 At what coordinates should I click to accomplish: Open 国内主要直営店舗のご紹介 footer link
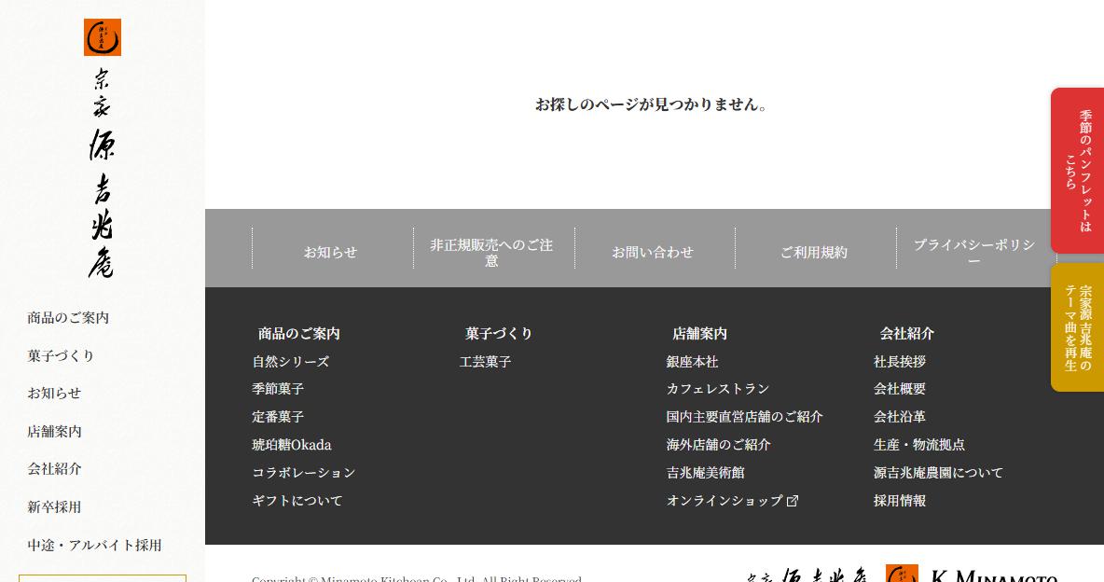tap(744, 417)
